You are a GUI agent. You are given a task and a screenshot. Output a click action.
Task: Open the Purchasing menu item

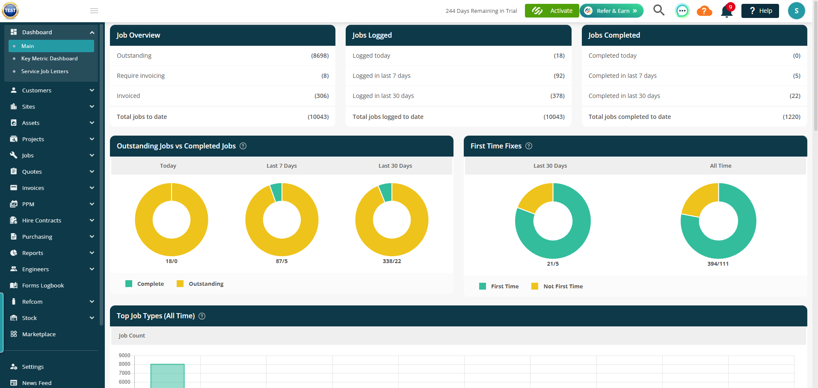coord(52,237)
